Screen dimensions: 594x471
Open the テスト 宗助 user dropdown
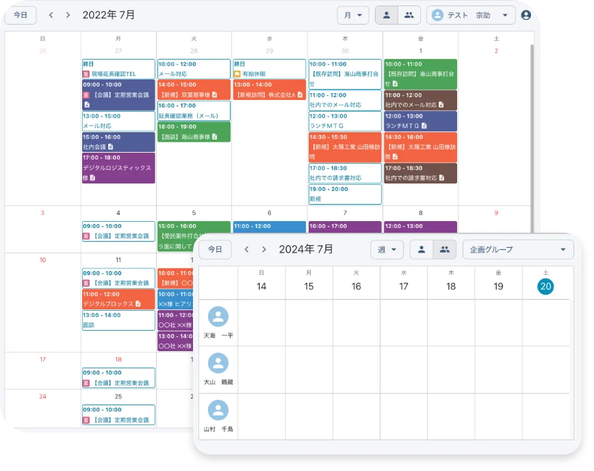[x=471, y=15]
